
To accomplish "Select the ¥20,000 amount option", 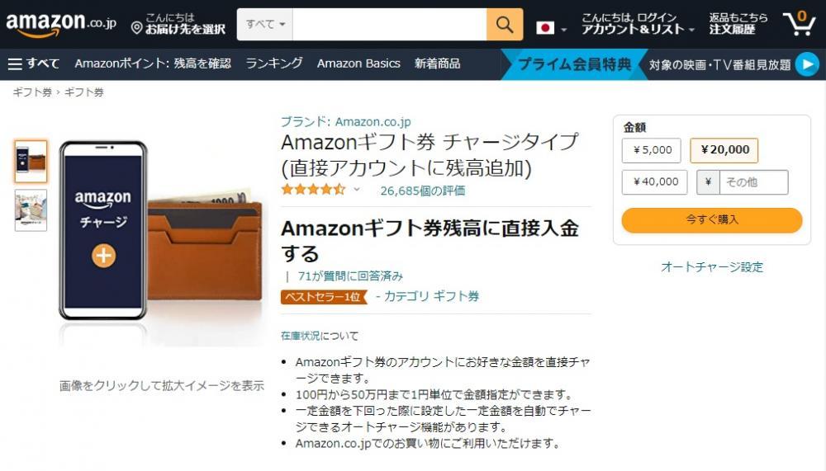I will 724,150.
